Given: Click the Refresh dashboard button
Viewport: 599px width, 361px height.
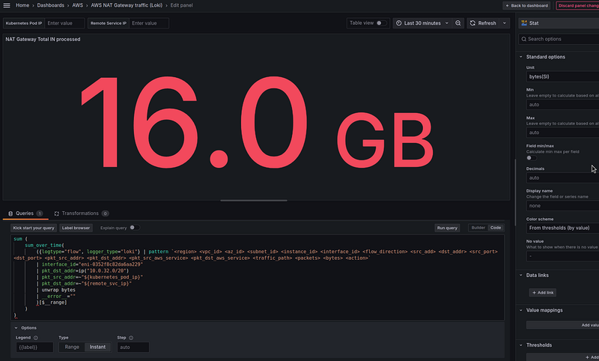Looking at the screenshot, I should [483, 23].
